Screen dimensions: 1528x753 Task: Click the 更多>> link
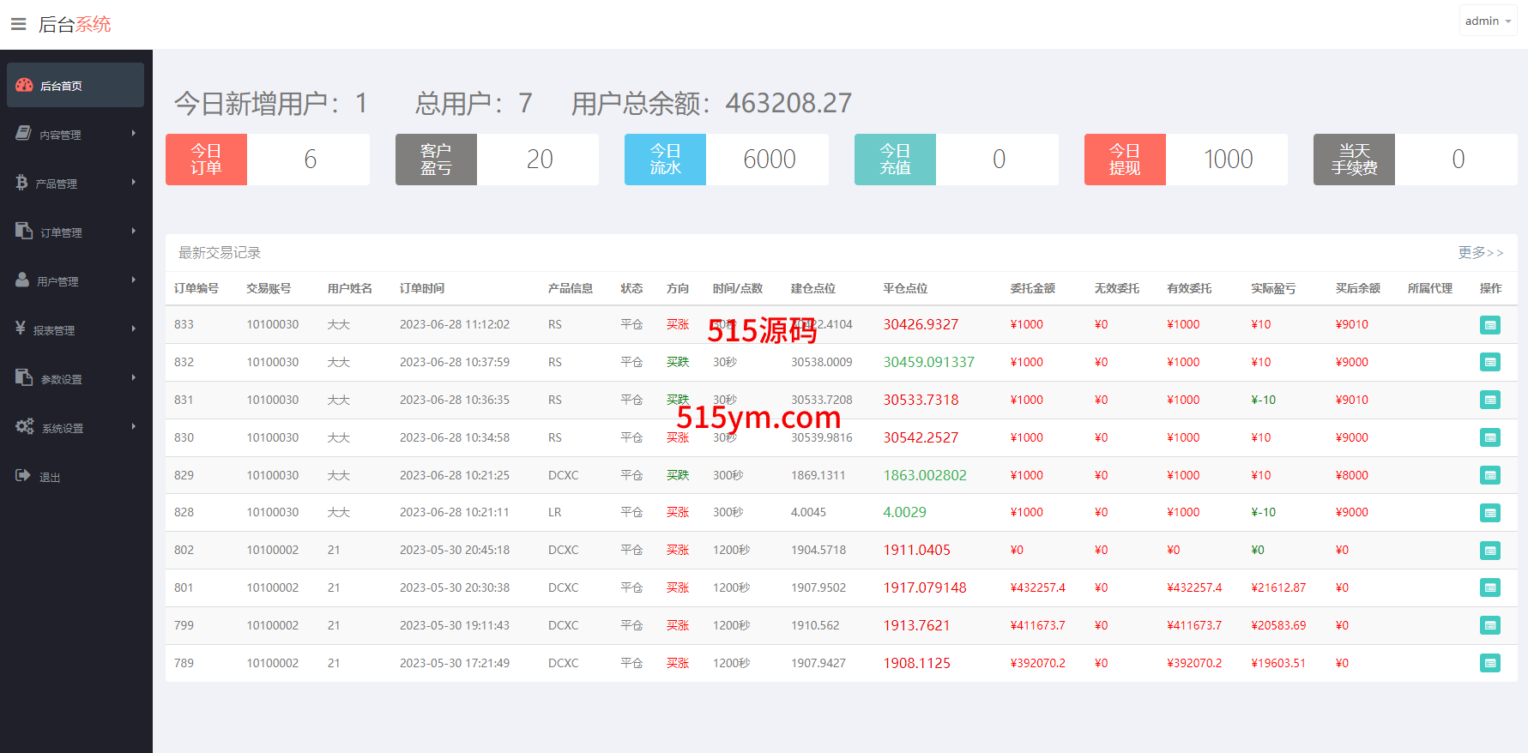click(x=1480, y=252)
